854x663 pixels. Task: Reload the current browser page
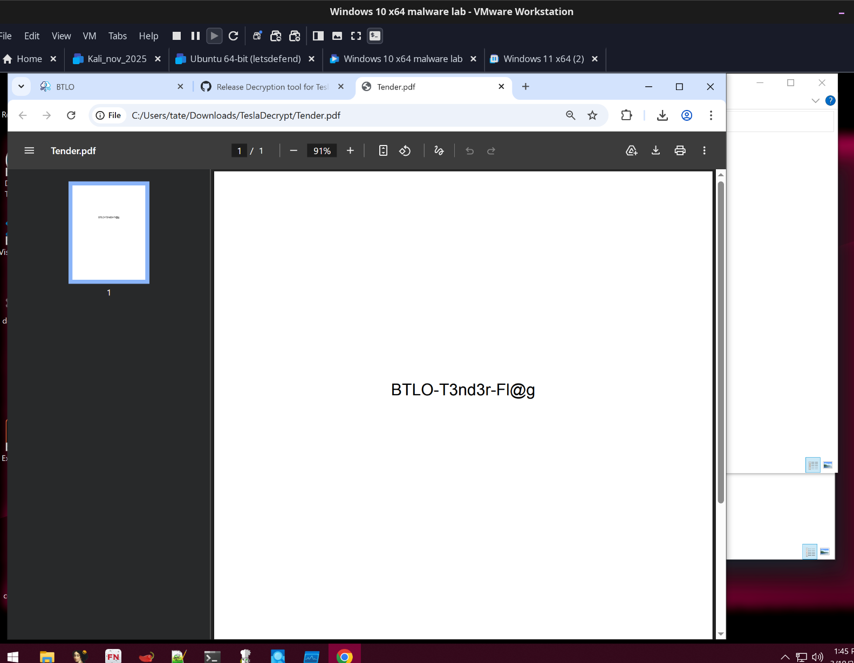coord(71,115)
